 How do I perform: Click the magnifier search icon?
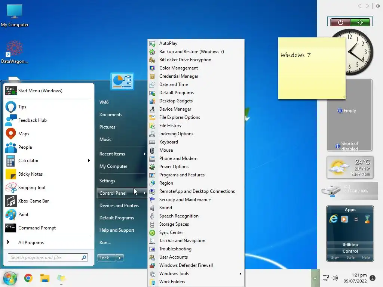click(84, 257)
